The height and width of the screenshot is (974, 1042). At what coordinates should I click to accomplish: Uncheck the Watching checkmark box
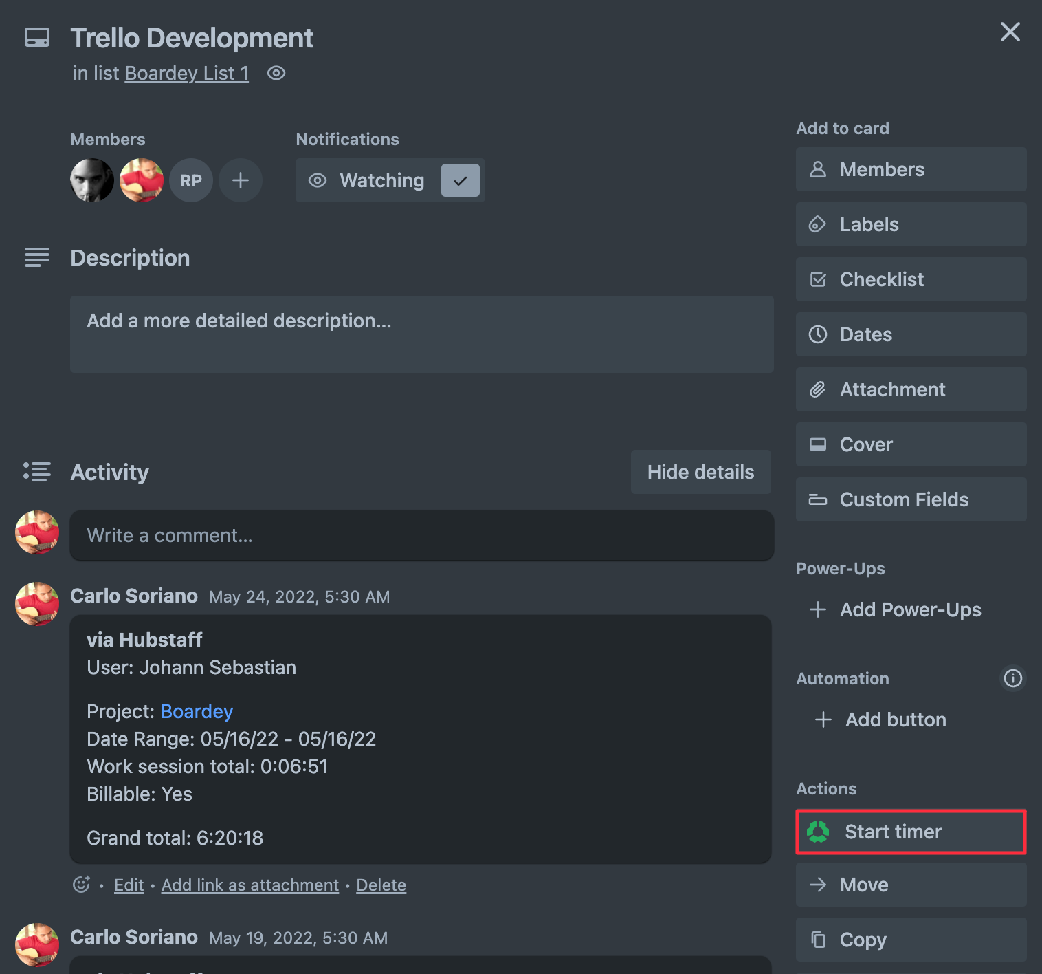point(461,180)
